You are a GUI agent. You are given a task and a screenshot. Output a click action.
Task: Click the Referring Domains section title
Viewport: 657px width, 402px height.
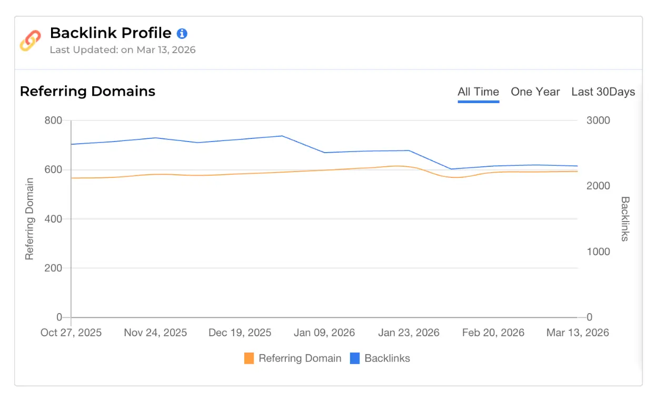87,91
